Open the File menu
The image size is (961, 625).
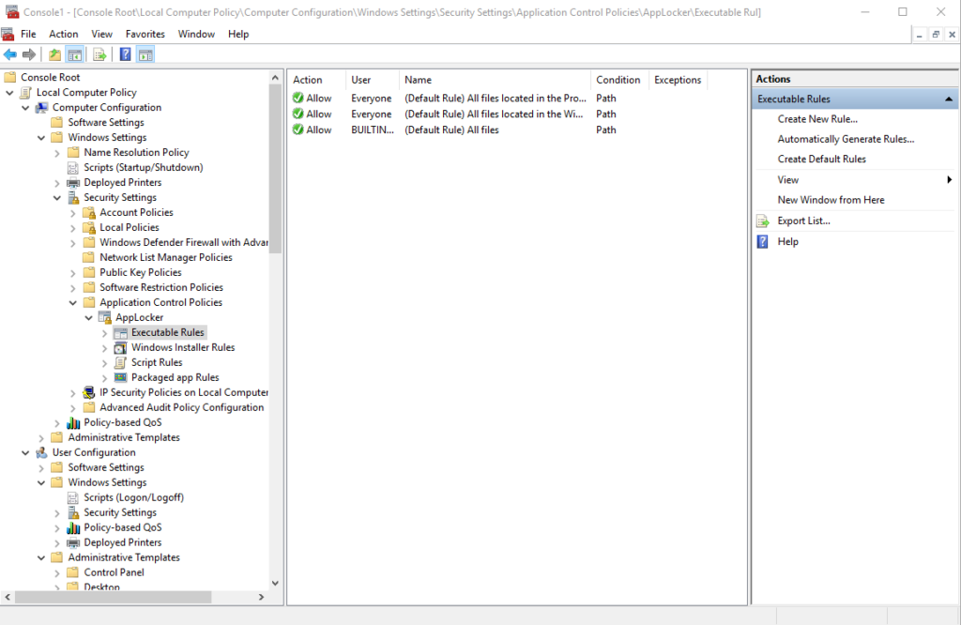pyautogui.click(x=28, y=35)
